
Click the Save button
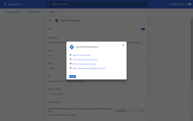pyautogui.click(x=72, y=77)
